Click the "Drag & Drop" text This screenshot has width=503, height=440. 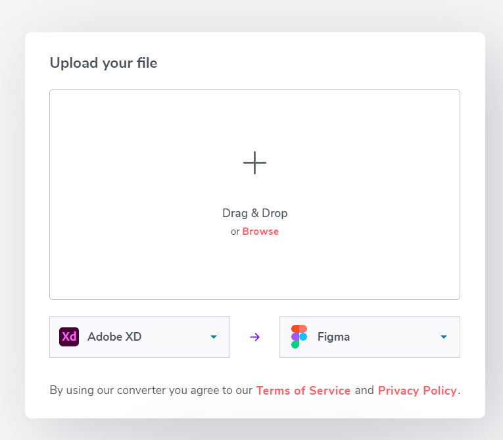point(254,213)
